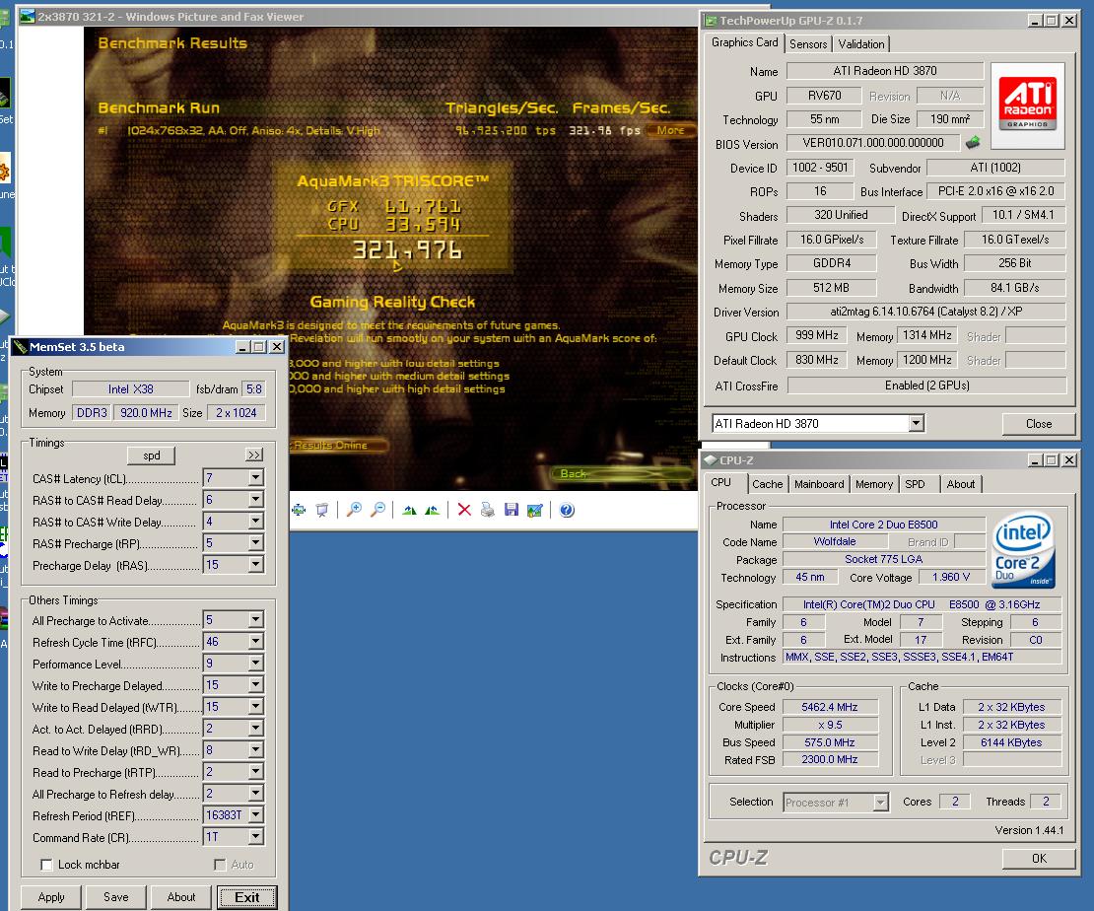
Task: Open the CAS# Latency (tCL) dropdown
Action: coord(256,477)
